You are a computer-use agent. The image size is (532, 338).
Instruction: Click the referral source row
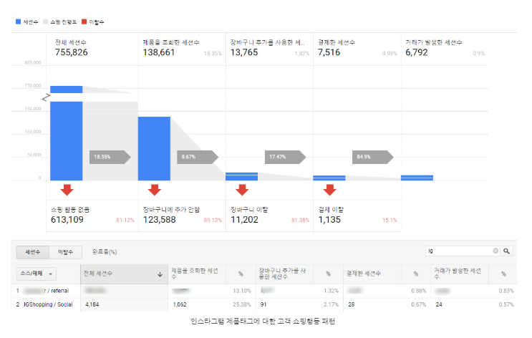264,291
